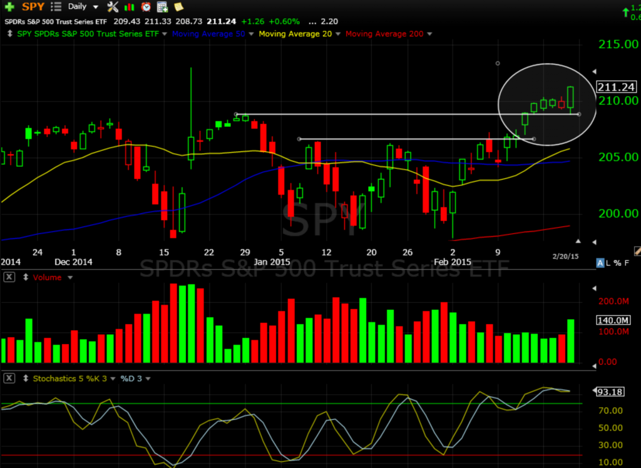Toggle the F scale button
Image resolution: width=641 pixels, height=468 pixels.
(x=626, y=263)
